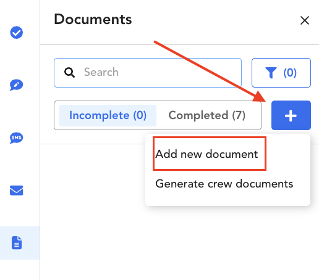Switch to the Completed (7) tab
The height and width of the screenshot is (280, 319).
click(x=207, y=115)
